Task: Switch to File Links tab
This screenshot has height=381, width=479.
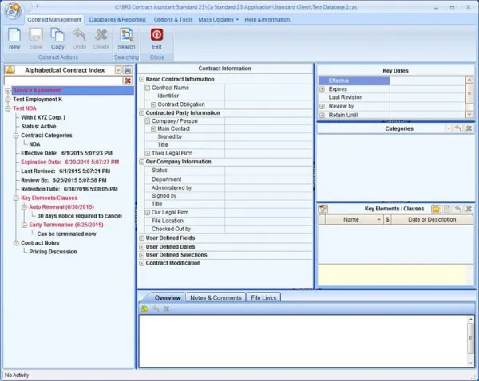Action: point(263,298)
